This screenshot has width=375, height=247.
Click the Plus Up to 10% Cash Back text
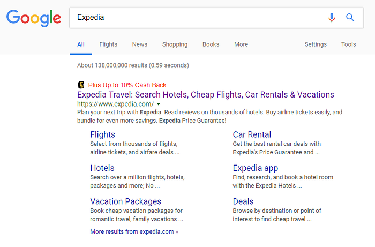pos(127,85)
